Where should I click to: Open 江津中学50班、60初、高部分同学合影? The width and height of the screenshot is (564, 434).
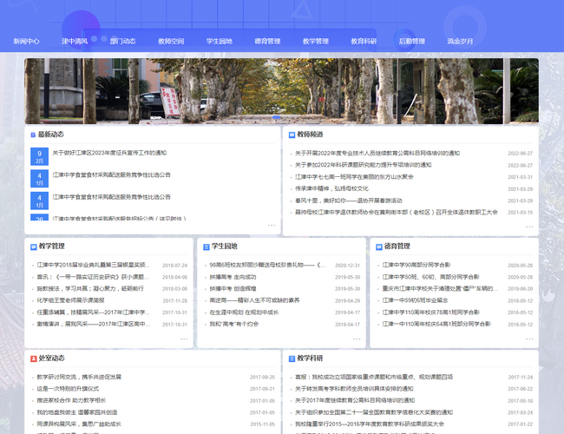[430, 277]
